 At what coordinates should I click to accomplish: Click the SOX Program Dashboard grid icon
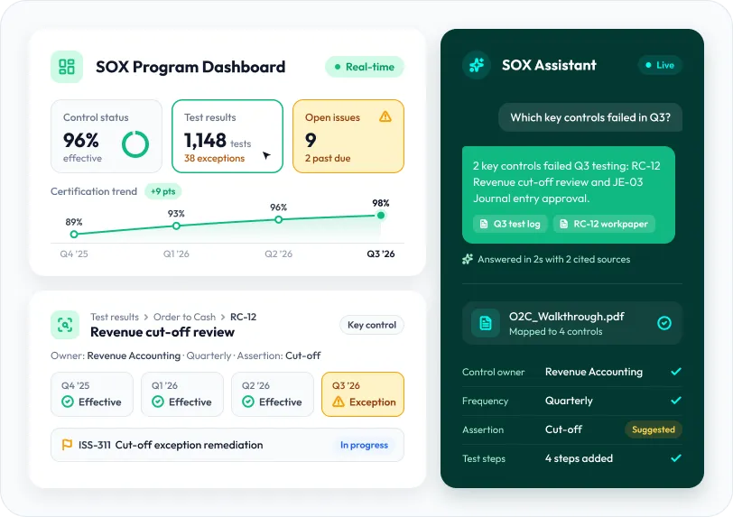click(x=67, y=67)
